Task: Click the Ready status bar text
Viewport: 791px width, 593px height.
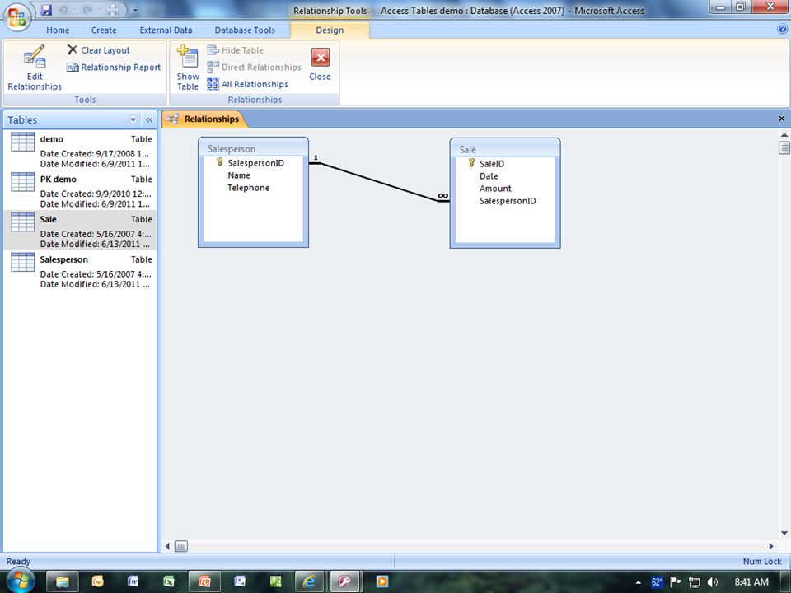Action: coord(18,561)
